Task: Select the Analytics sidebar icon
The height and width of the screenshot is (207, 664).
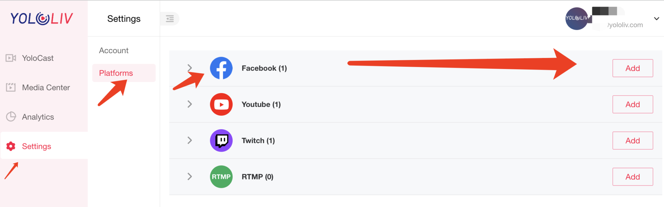Action: coord(11,117)
